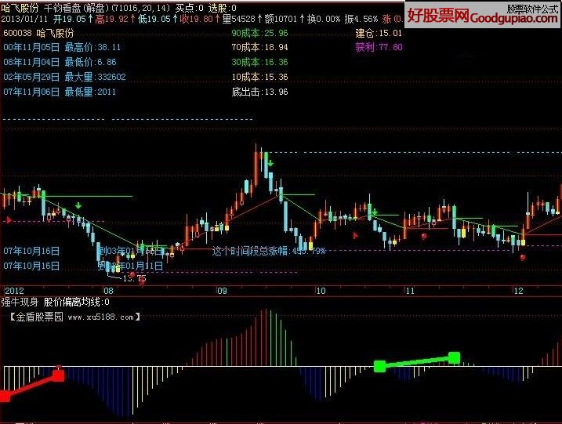The image size is (562, 424).
Task: Click the 09 month marker on time axis
Action: click(223, 291)
